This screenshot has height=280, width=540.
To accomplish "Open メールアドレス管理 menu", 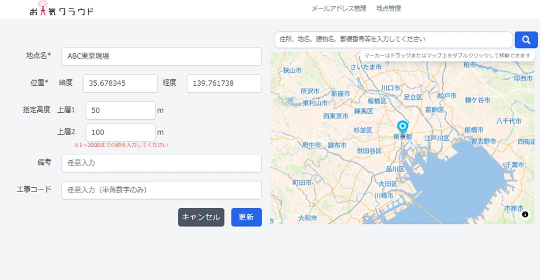I will click(339, 9).
